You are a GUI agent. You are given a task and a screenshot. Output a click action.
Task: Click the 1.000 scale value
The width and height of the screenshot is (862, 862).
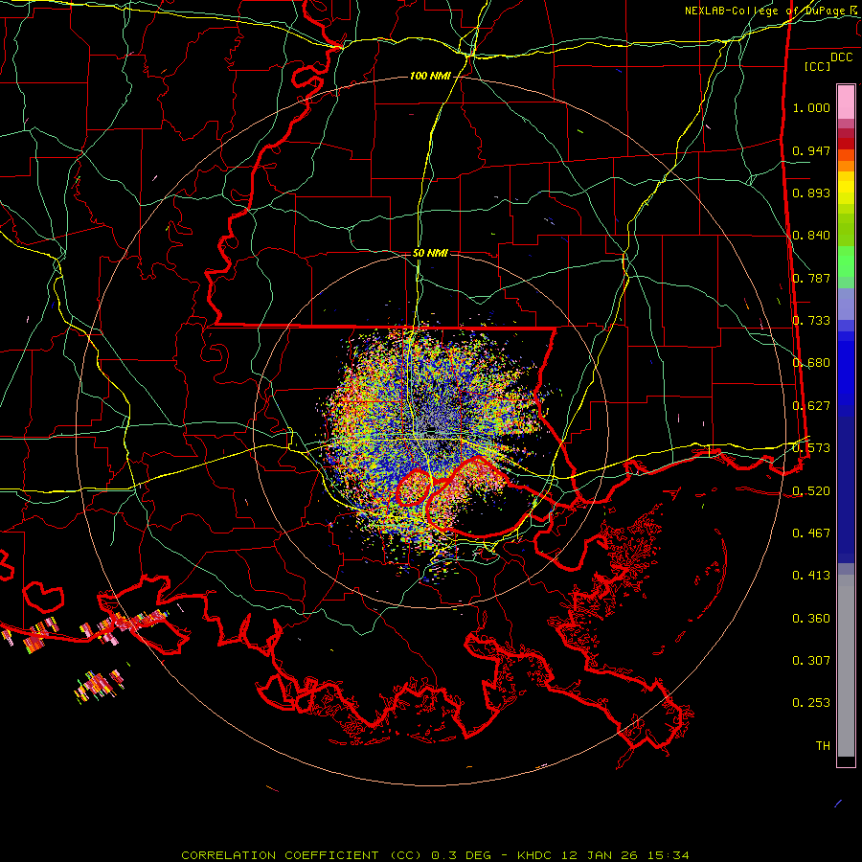[811, 107]
